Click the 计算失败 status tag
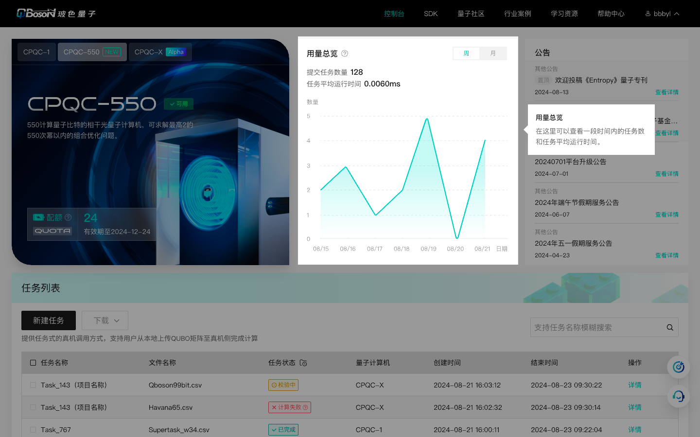The width and height of the screenshot is (700, 437). (x=290, y=407)
